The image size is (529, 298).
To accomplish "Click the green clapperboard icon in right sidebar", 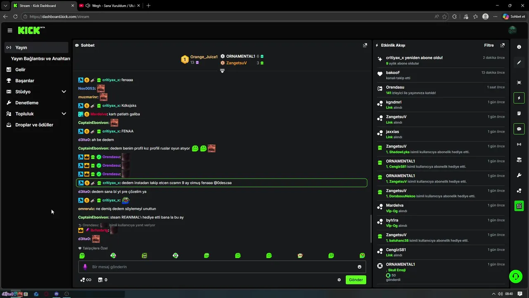I will click(519, 206).
